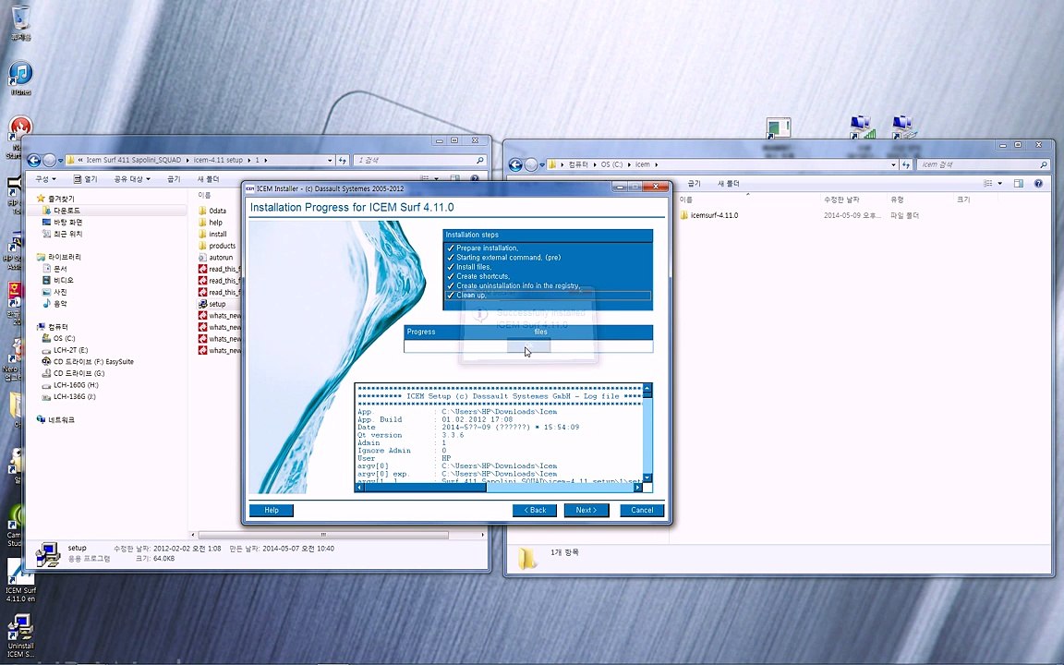This screenshot has width=1064, height=665.
Task: Click the installer log horizontal scrollbar thumb
Action: (425, 488)
